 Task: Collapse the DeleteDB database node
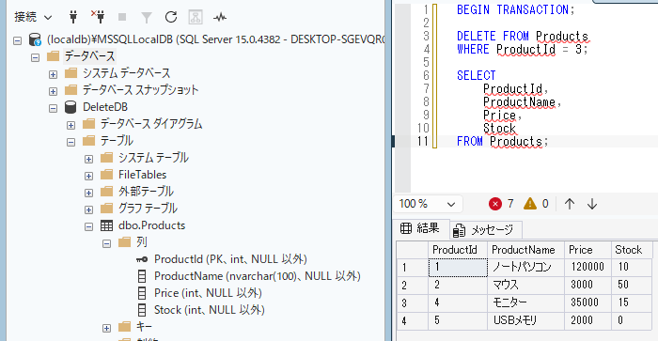[53, 108]
